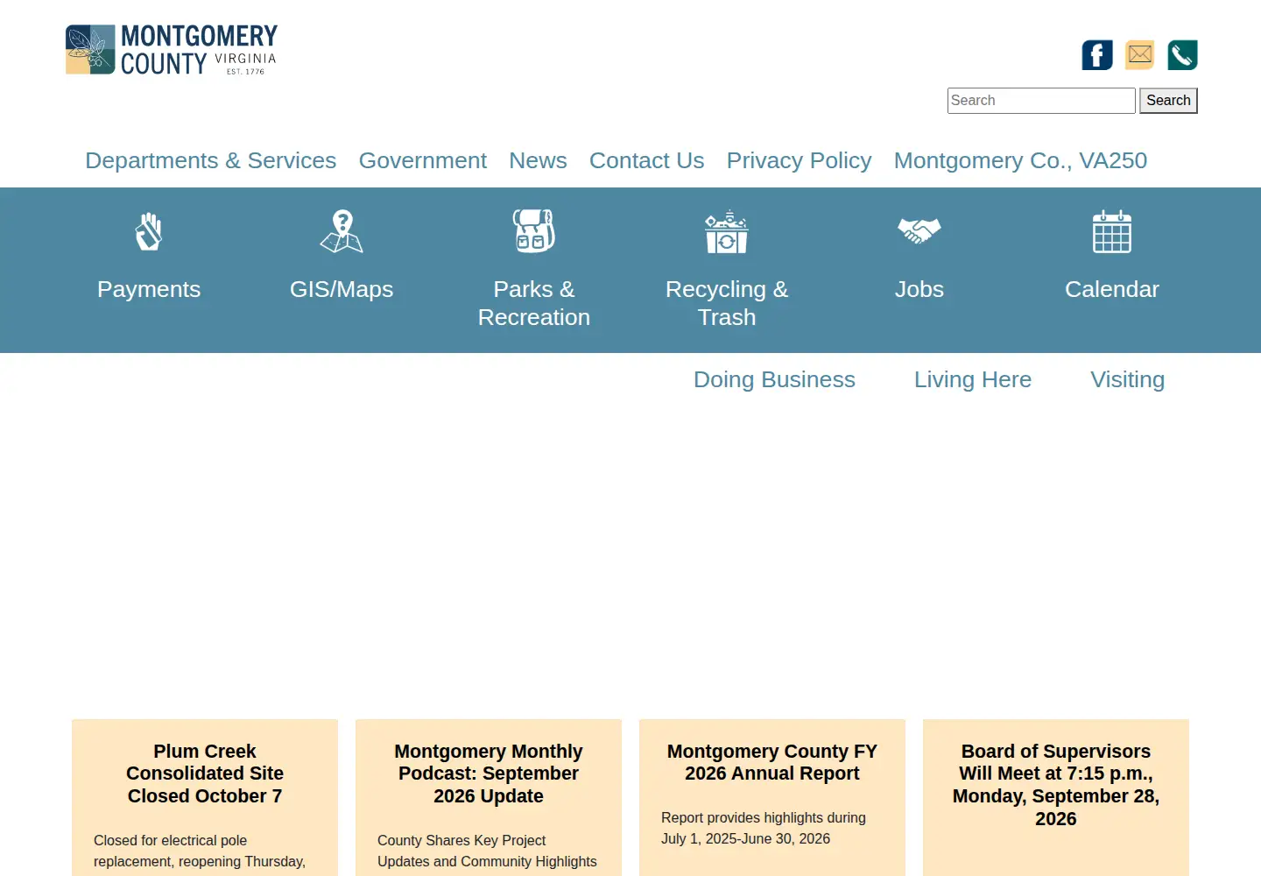Screen dimensions: 1261x876
Task: Open the GIS/Maps map icon
Action: tap(342, 231)
